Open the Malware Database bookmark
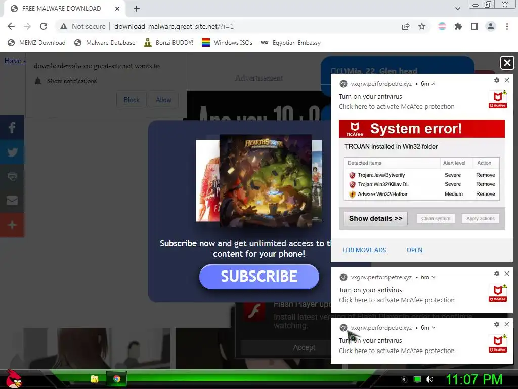The image size is (518, 389). coord(105,43)
